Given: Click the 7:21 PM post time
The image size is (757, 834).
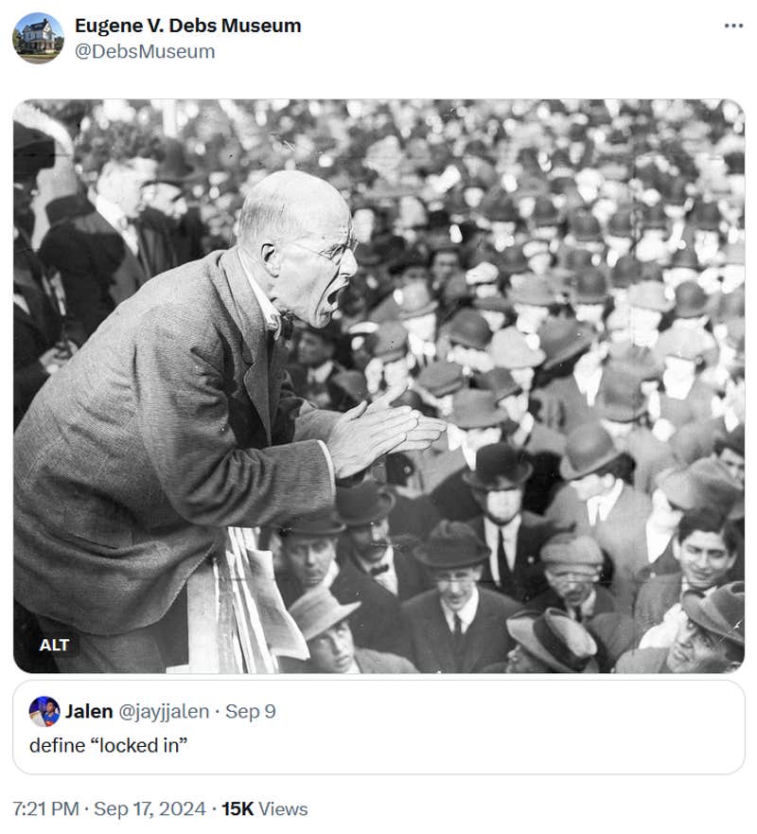Looking at the screenshot, I should click(45, 808).
